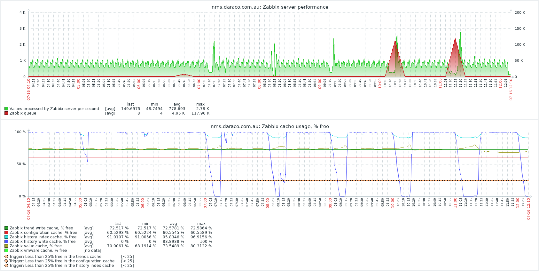The image size is (539, 271).
Task: Click 'Trigger: Less than 25% free in the trends cache'
Action: [x=55, y=257]
